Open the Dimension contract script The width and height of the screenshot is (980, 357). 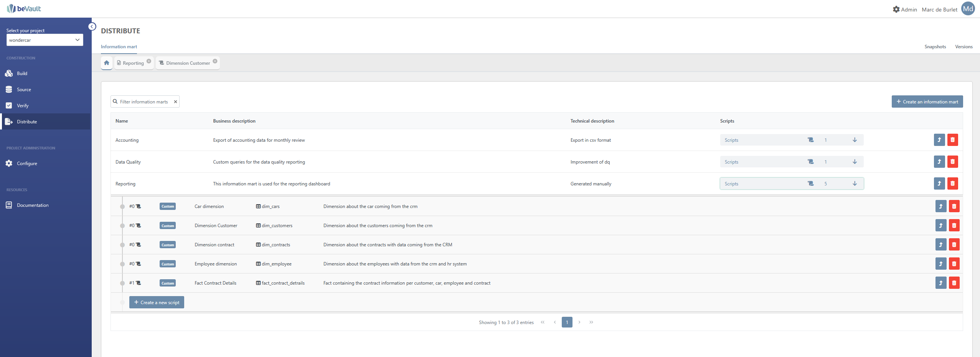[940, 245]
